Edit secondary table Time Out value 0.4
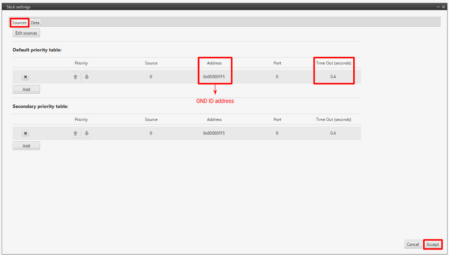 coord(333,133)
